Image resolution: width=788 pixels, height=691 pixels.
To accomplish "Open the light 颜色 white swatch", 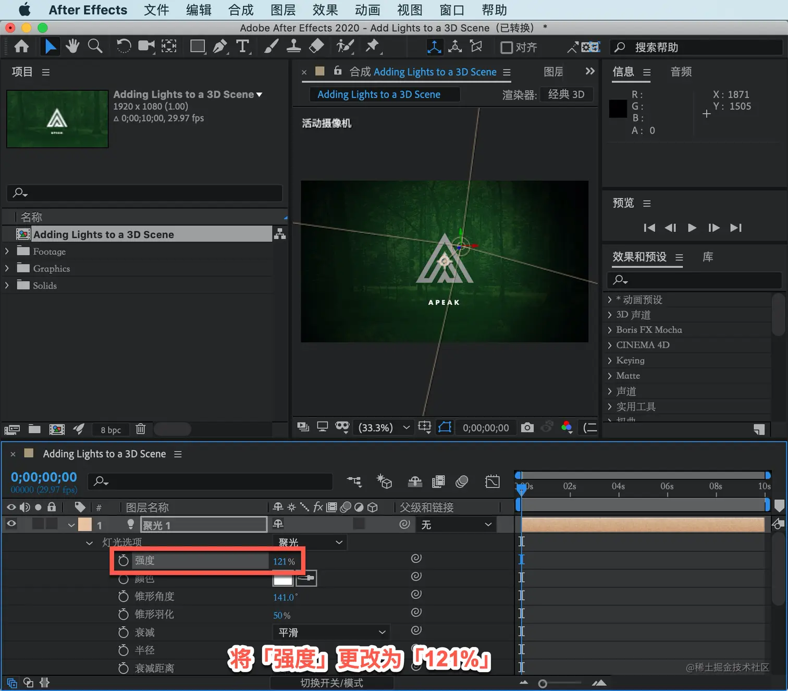I will 283,578.
